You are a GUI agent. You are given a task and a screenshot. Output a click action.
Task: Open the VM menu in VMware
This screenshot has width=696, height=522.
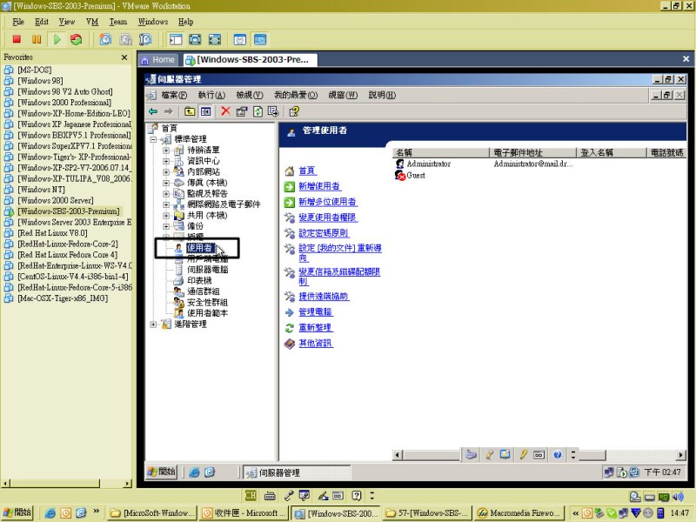(x=92, y=22)
